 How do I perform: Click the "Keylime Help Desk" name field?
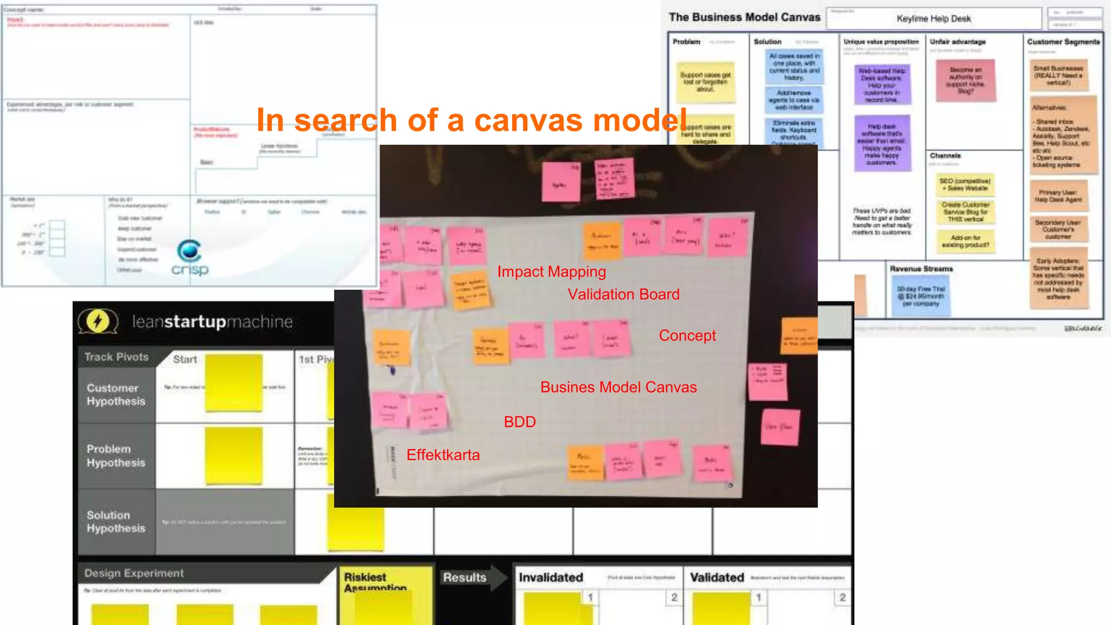click(x=934, y=18)
